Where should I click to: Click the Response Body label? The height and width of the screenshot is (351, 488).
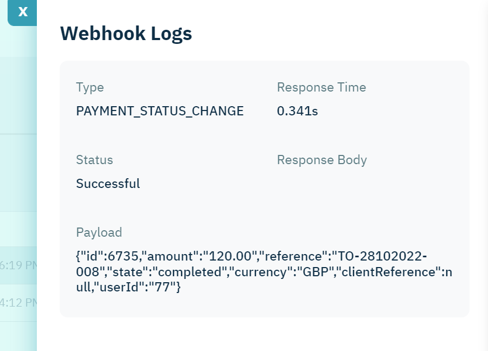pos(322,160)
